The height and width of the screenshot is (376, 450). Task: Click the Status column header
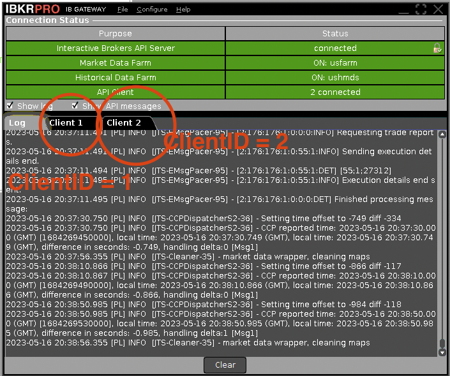click(335, 34)
